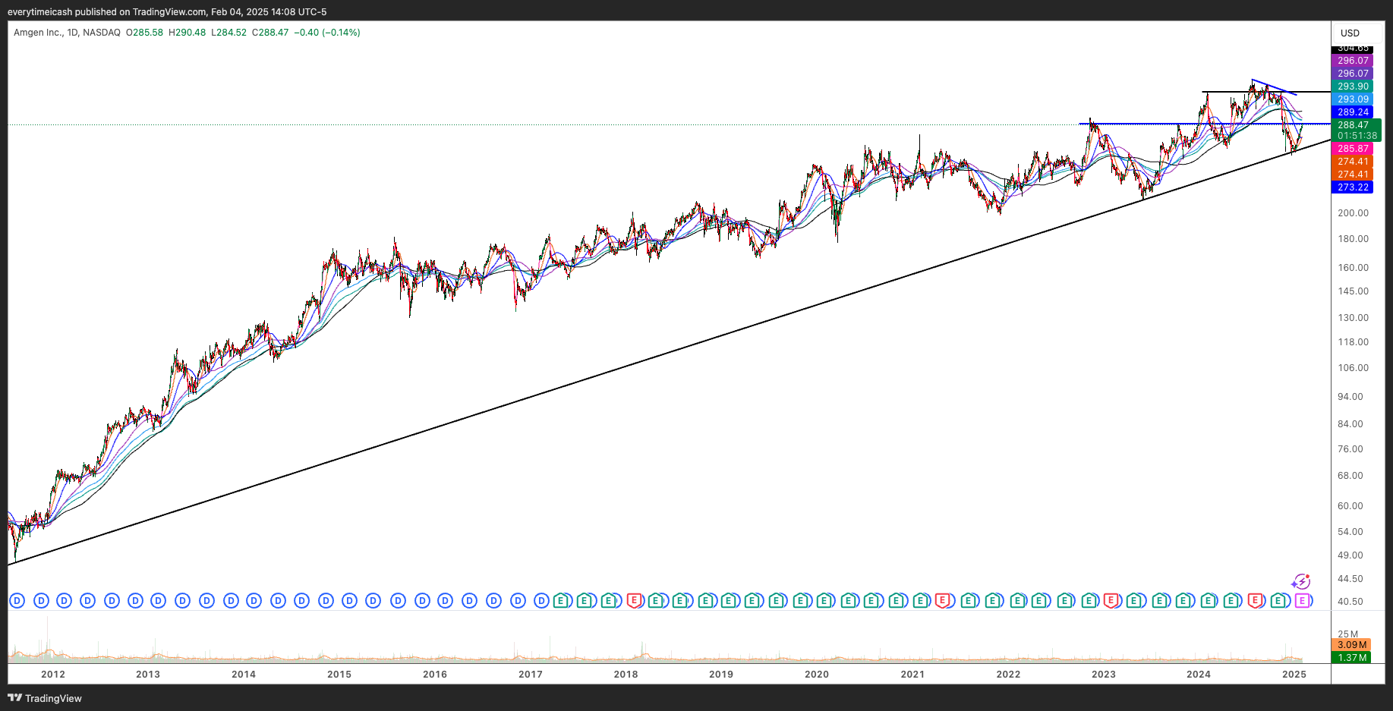Screen dimensions: 1393x711
Task: Click the red earnings E marker near 2018
Action: tap(634, 601)
